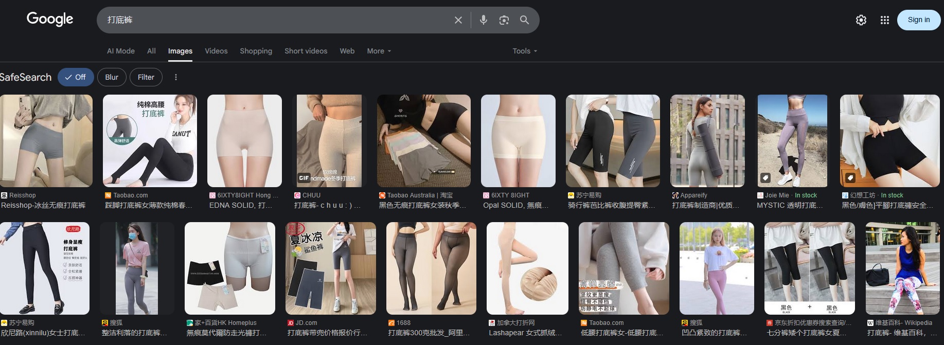
Task: Set SafeSearch to Off
Action: point(76,77)
